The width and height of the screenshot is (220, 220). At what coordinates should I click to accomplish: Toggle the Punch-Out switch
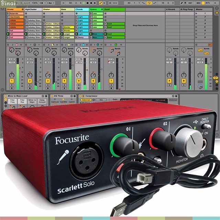click(155, 3)
